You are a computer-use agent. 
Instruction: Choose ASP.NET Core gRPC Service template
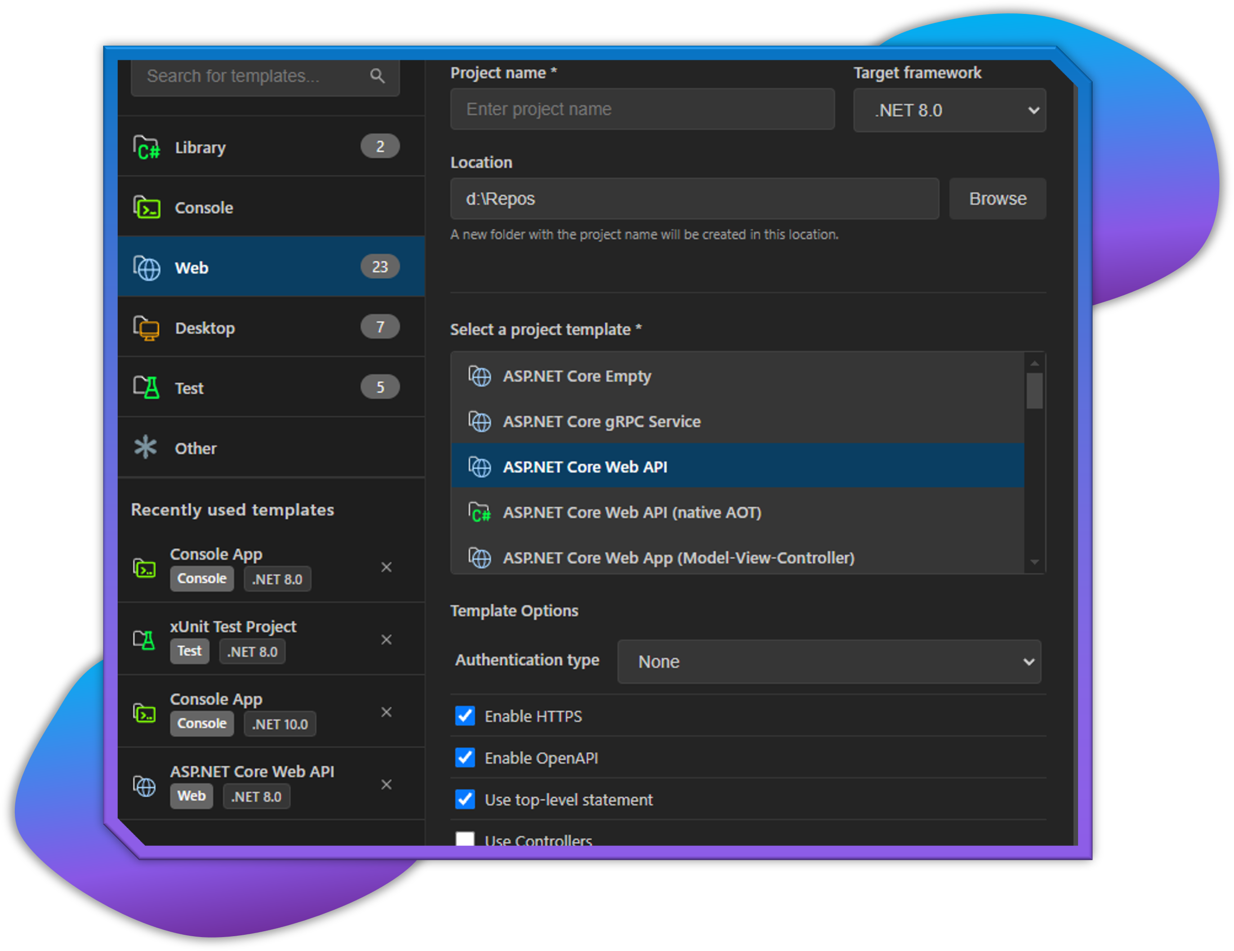[x=602, y=422]
